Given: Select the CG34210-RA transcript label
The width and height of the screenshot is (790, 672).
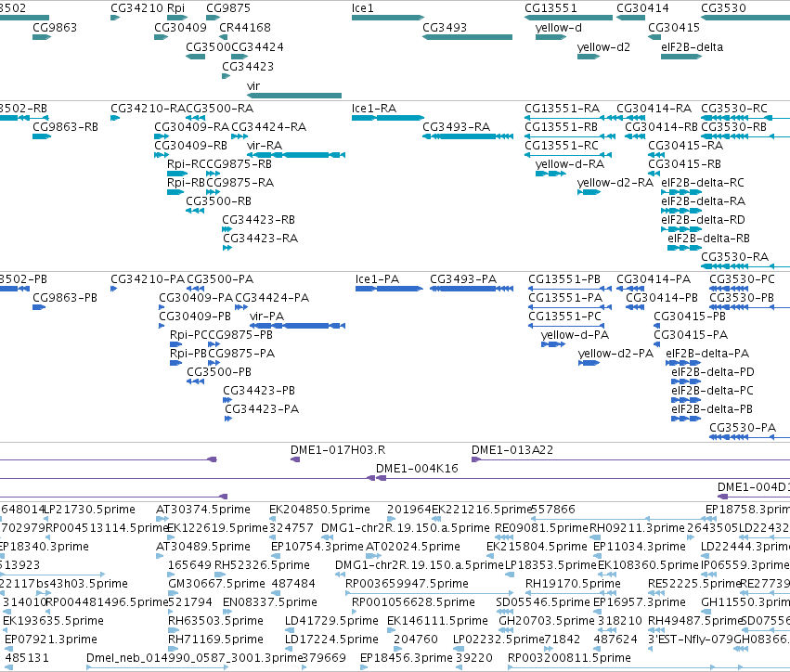Looking at the screenshot, I should (149, 109).
